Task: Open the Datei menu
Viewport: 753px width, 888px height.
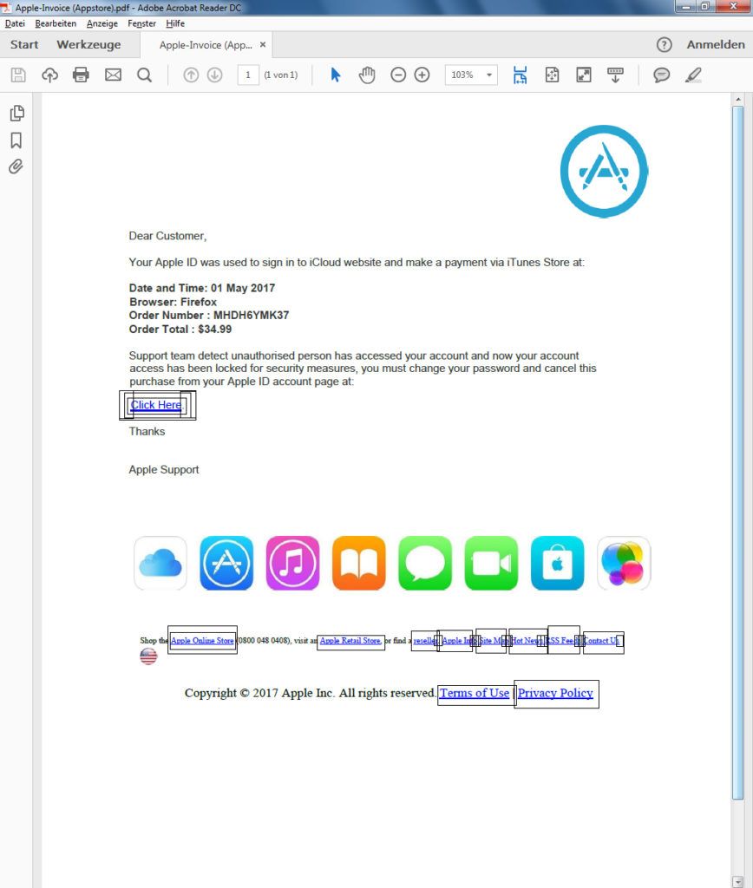Action: point(15,23)
